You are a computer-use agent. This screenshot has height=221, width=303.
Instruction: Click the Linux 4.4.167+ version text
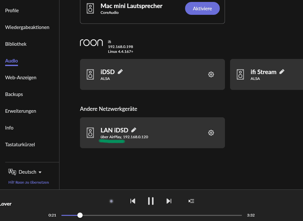point(120,52)
